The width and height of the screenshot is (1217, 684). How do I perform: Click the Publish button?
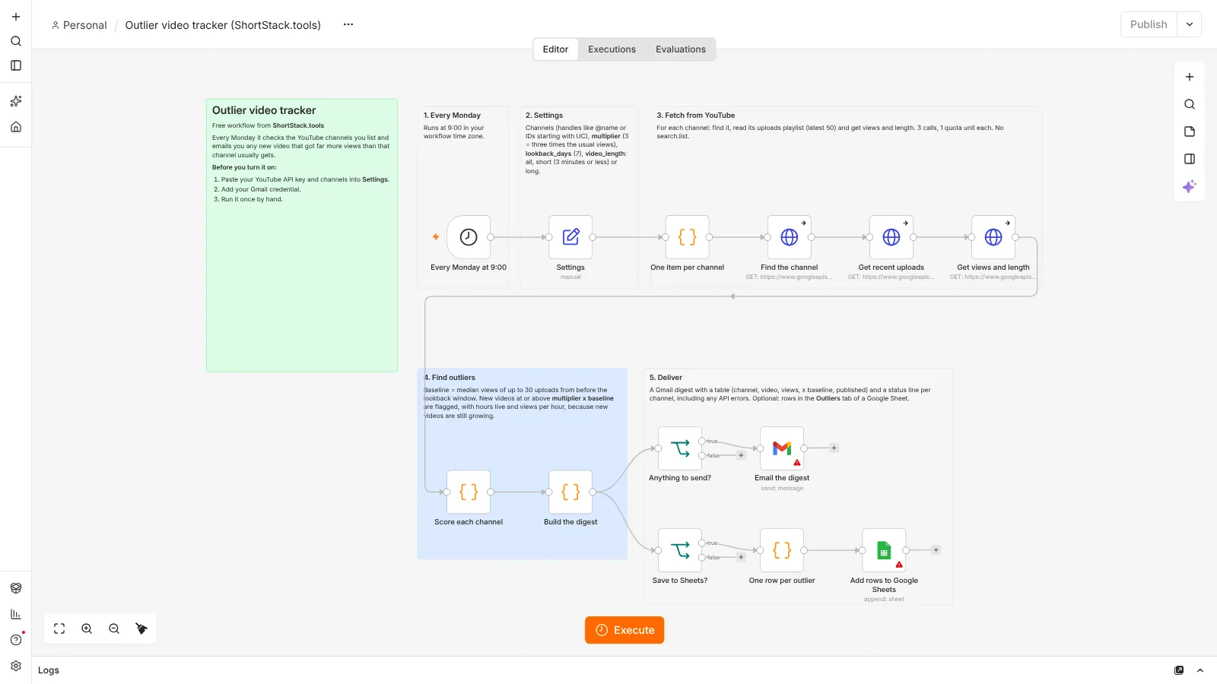[x=1149, y=24]
